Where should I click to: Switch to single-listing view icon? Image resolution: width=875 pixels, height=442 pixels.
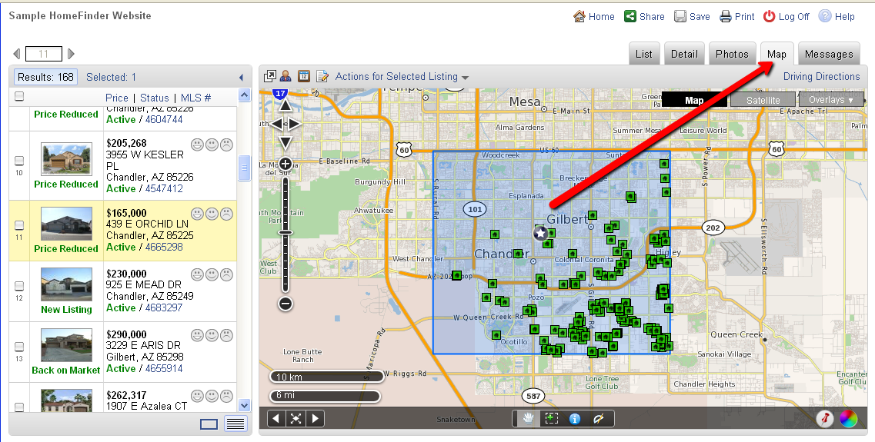(209, 425)
